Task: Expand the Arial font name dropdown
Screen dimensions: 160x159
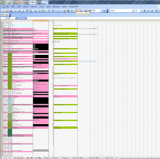Action: click(133, 11)
